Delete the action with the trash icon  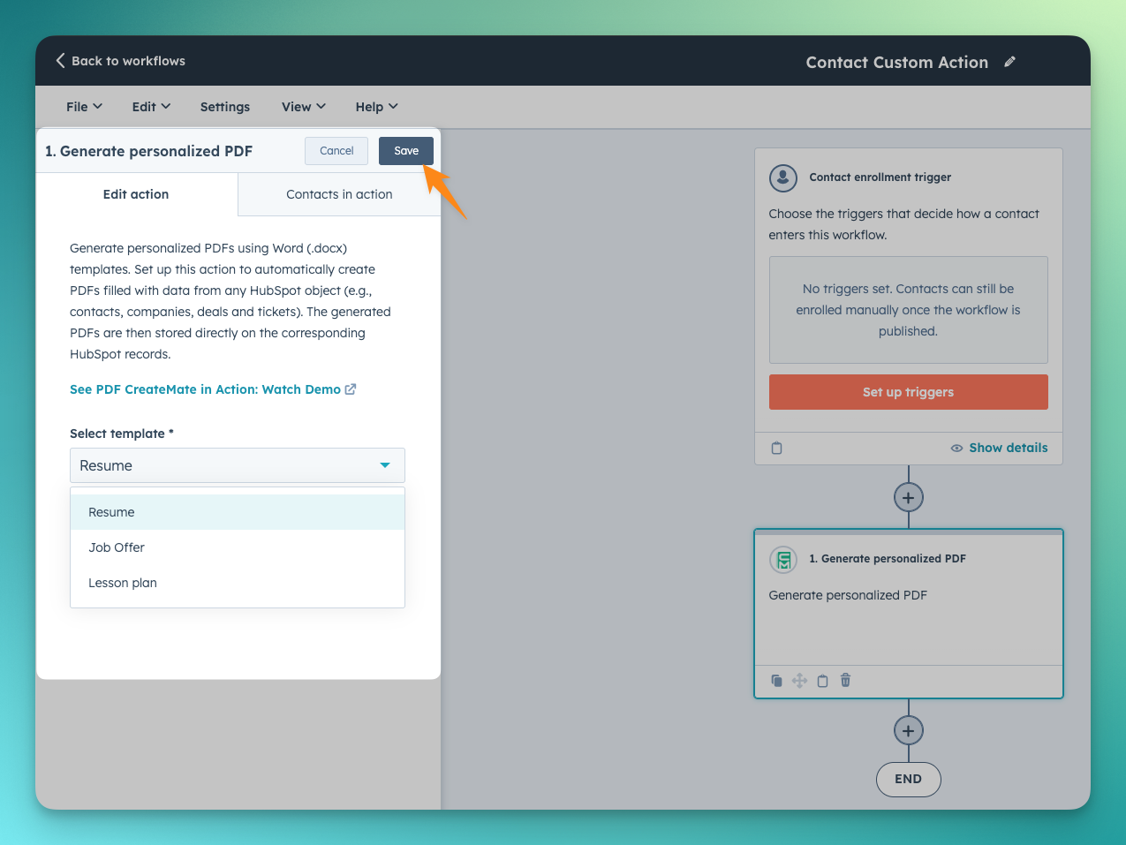[845, 680]
